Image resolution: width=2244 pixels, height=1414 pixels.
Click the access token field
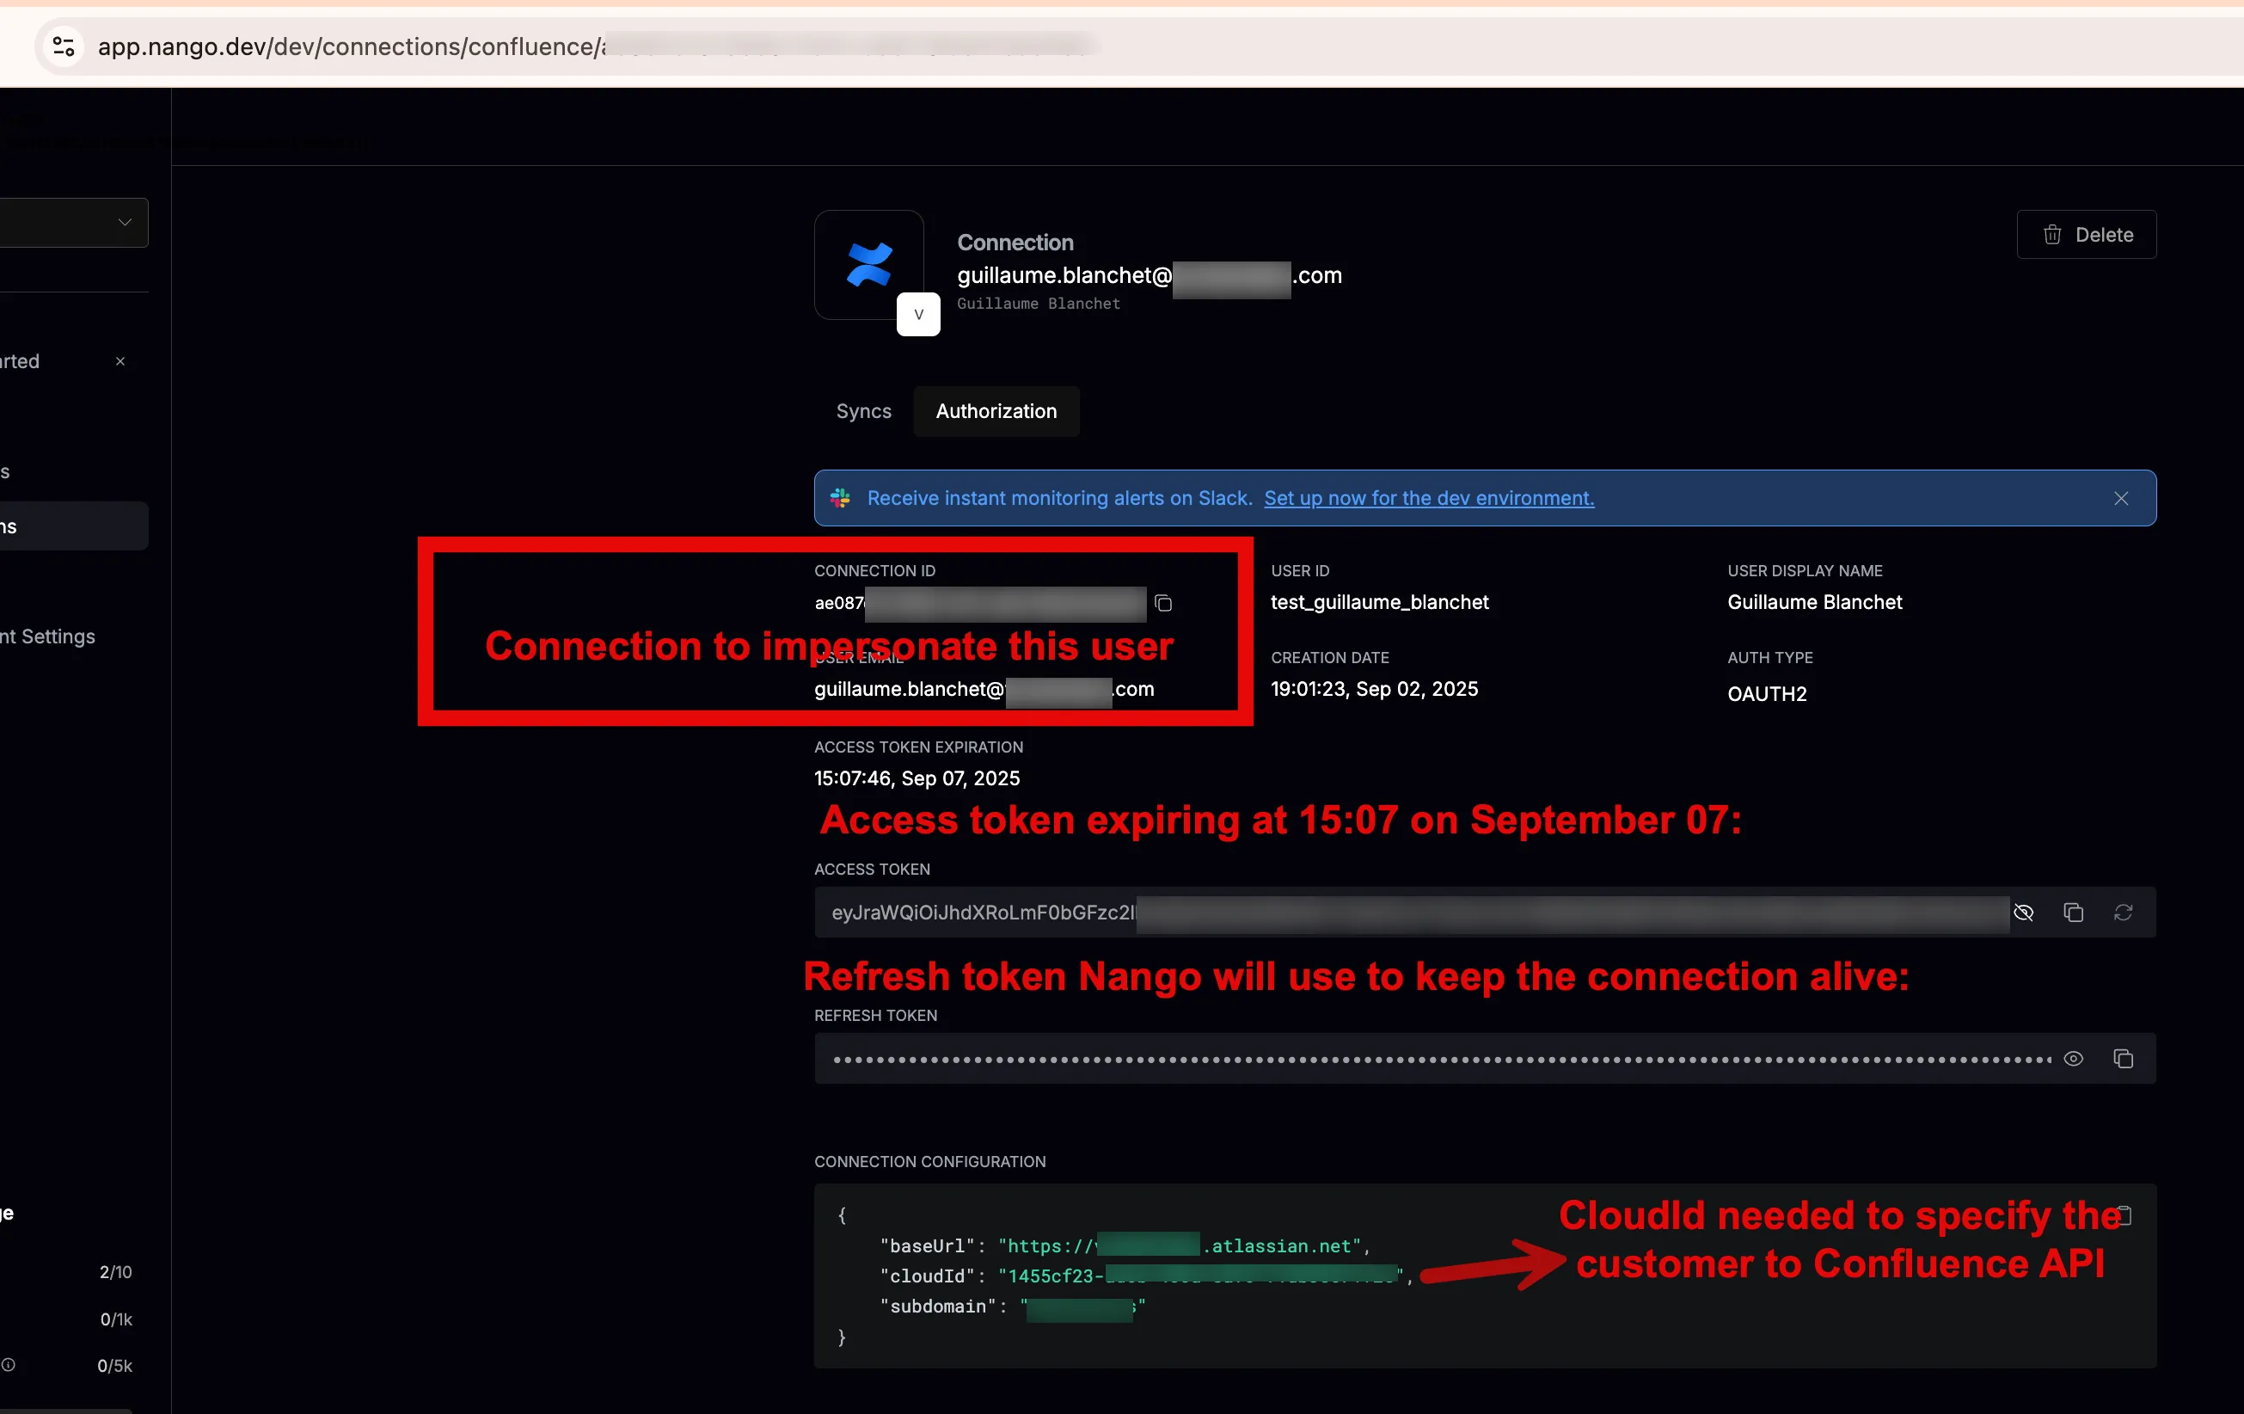point(1485,913)
